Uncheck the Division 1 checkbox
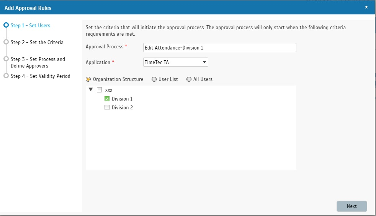This screenshot has height=216, width=376. point(107,99)
